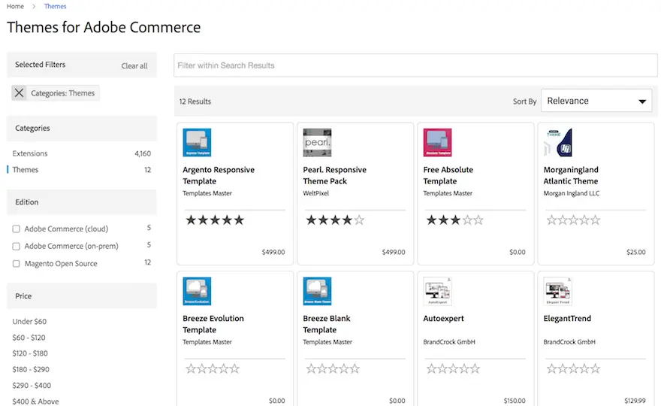This screenshot has width=661, height=406.
Task: Go to Home in the breadcrumb
Action: pos(15,7)
